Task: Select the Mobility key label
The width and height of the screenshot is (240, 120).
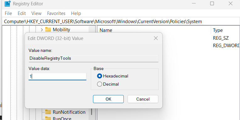Action: tap(61, 30)
